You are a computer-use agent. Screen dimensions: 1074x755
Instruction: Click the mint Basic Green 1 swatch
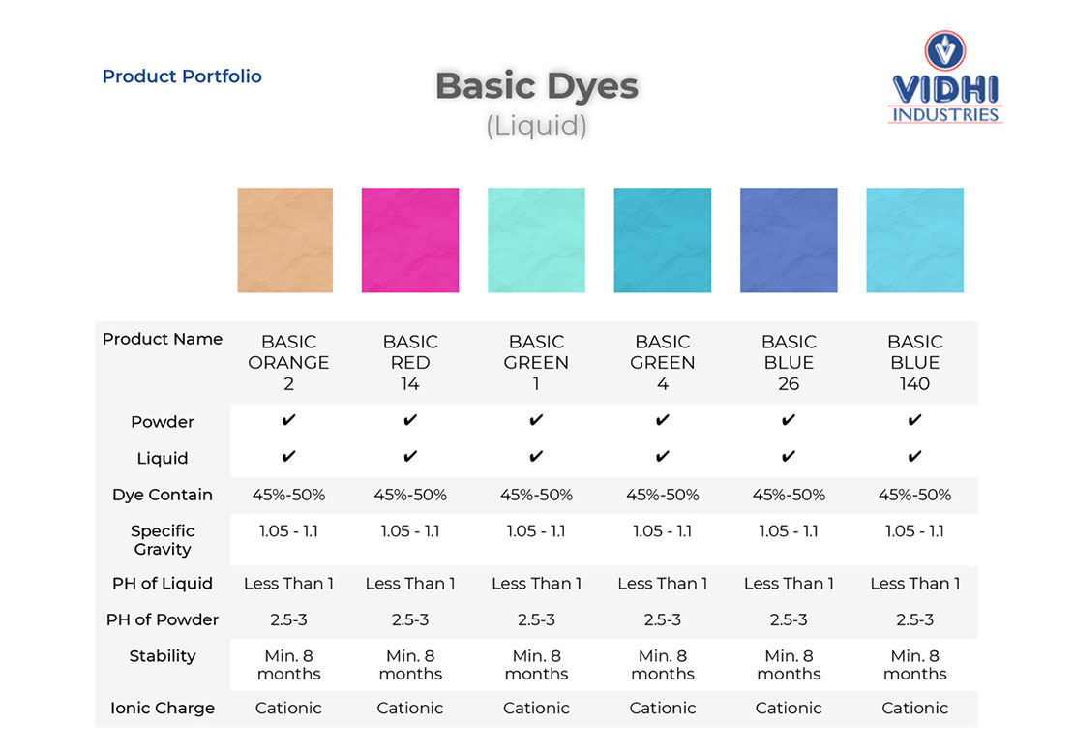pyautogui.click(x=536, y=240)
